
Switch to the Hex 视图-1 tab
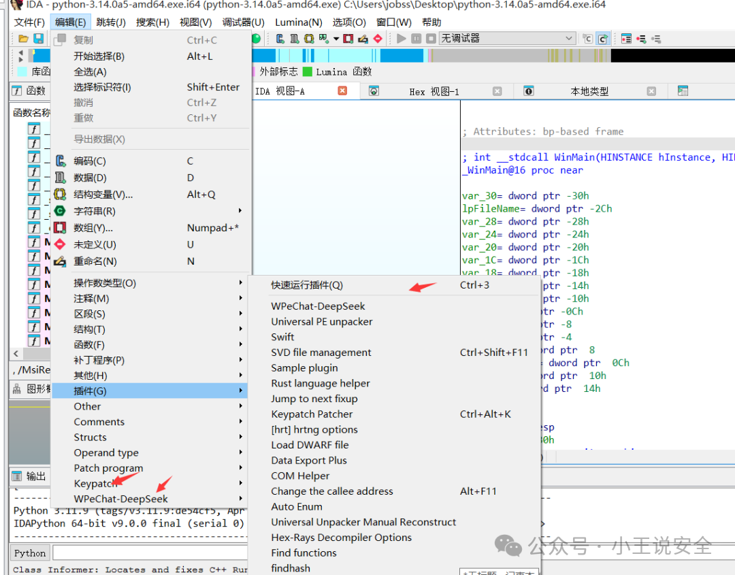[x=434, y=91]
